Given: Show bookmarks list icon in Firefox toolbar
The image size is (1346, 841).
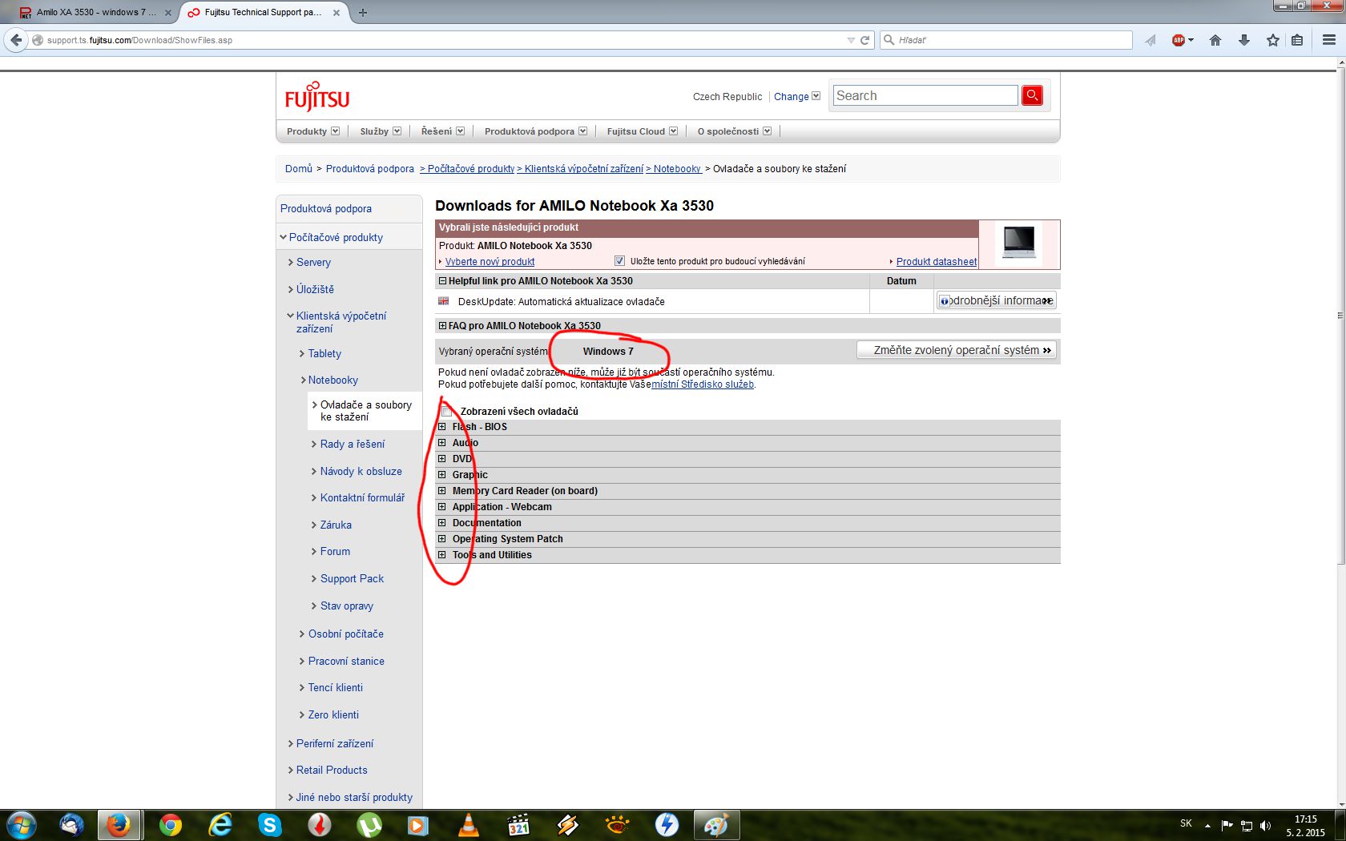Looking at the screenshot, I should [1297, 40].
